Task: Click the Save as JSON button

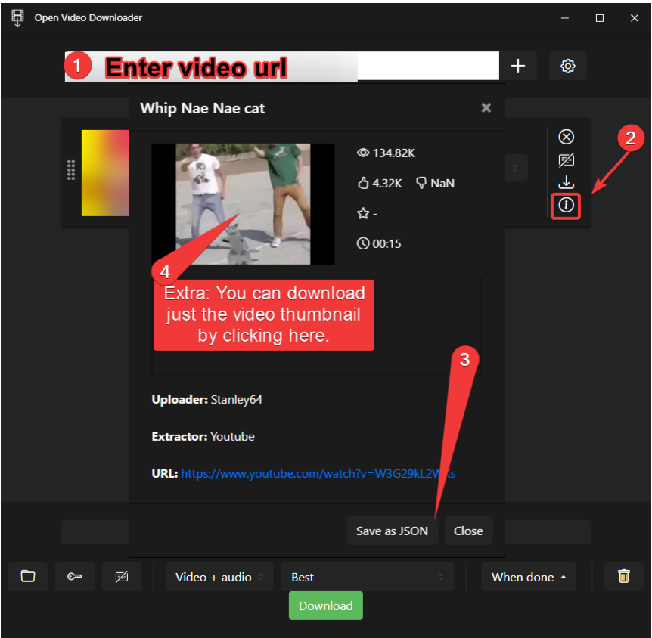Action: (392, 531)
